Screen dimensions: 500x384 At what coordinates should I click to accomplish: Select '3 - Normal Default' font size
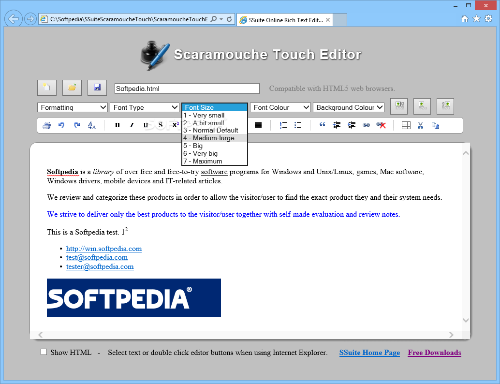215,130
